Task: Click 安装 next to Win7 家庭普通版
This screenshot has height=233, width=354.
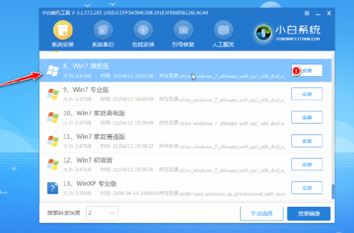Action: point(306,141)
